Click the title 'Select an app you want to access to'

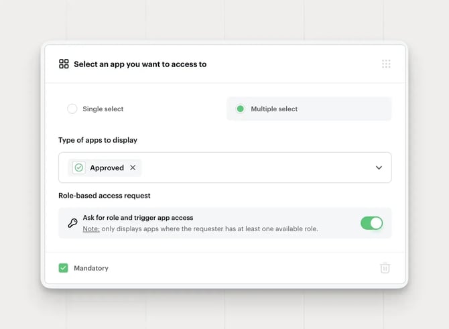pos(140,64)
